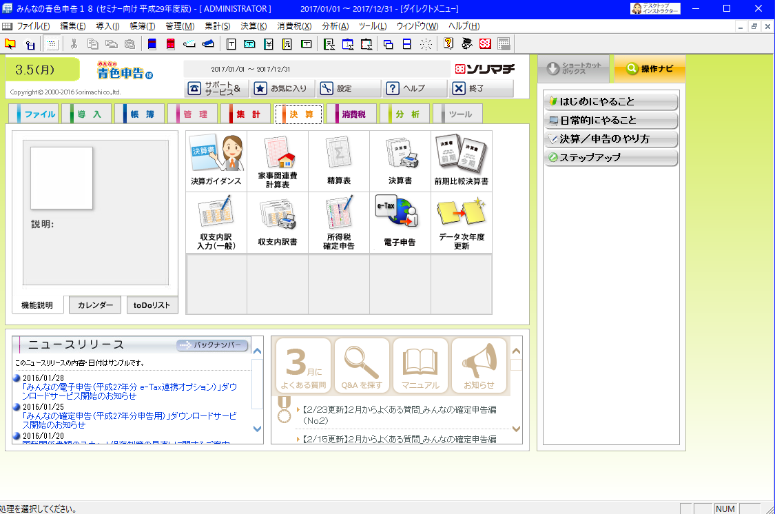The image size is (775, 514).
Task: Expand 日常的にやること section
Action: coord(611,120)
